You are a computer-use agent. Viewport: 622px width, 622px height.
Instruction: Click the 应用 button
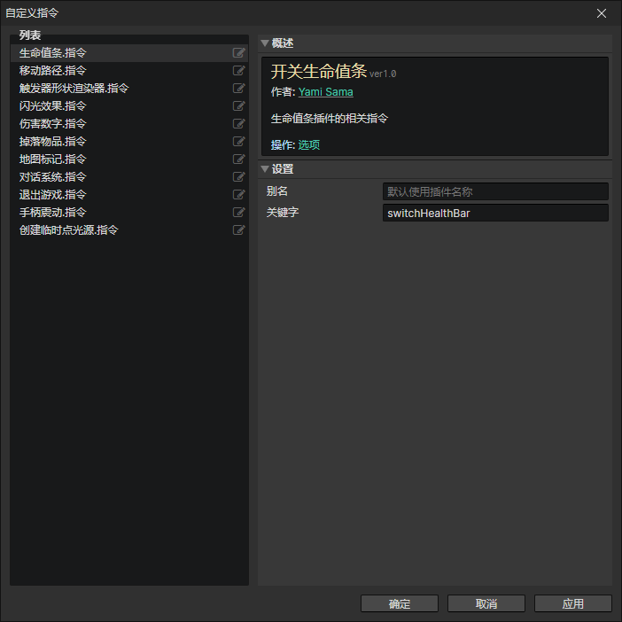(573, 603)
